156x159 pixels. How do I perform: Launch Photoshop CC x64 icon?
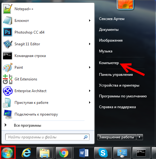point(8,32)
